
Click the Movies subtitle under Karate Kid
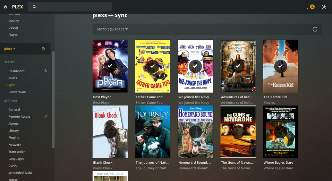pyautogui.click(x=269, y=103)
